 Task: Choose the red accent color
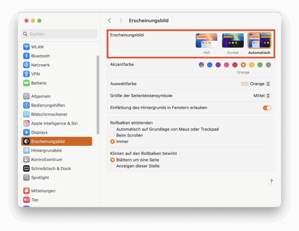[235, 65]
